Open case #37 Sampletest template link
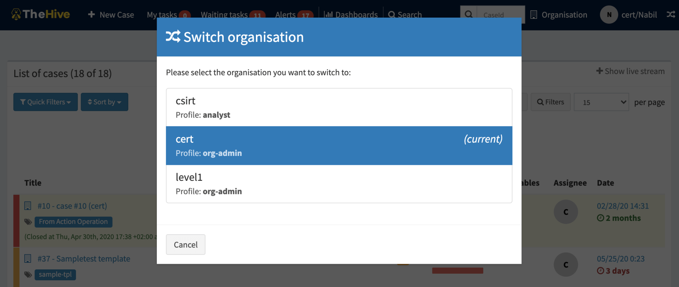 pos(84,259)
